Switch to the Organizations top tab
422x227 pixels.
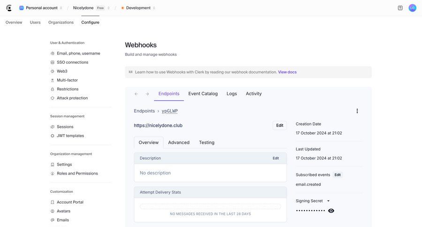click(x=61, y=23)
